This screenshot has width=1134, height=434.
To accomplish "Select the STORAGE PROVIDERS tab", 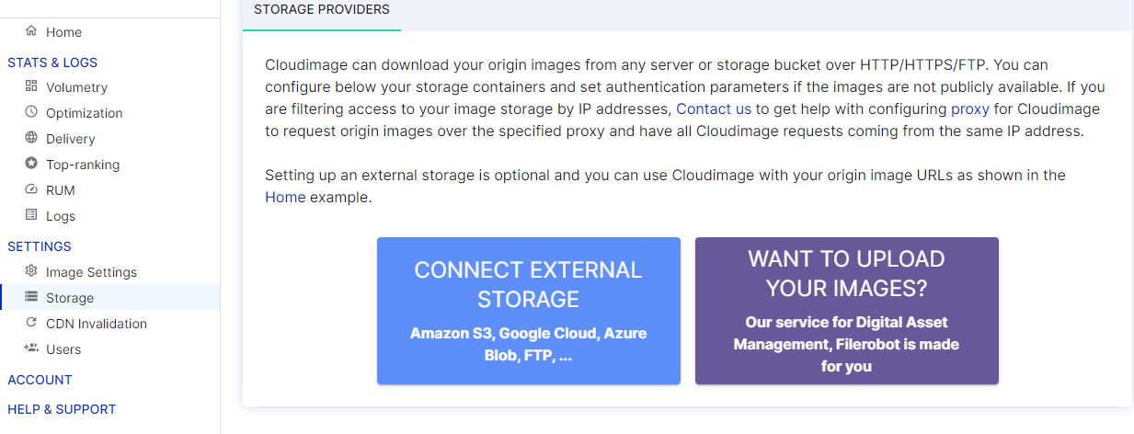I will tap(322, 10).
